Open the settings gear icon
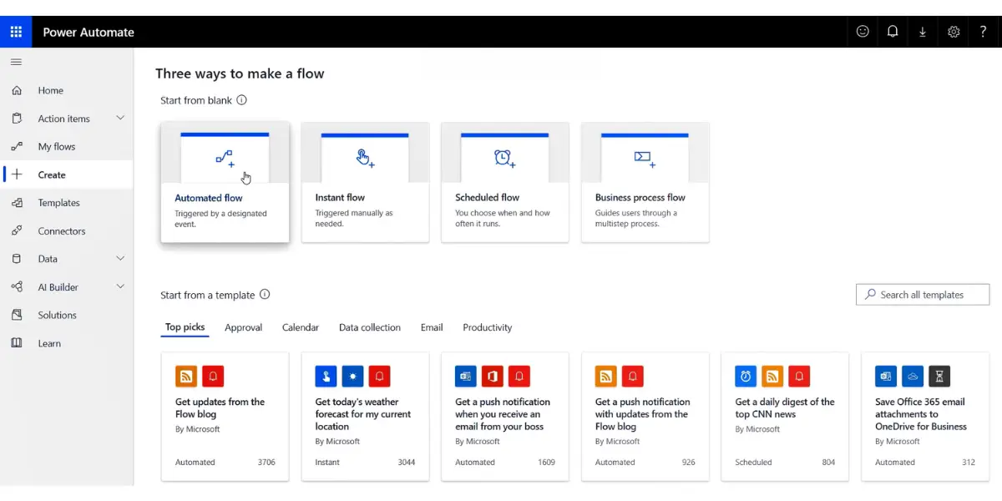Screen dimensions: 1002x501 pos(954,32)
